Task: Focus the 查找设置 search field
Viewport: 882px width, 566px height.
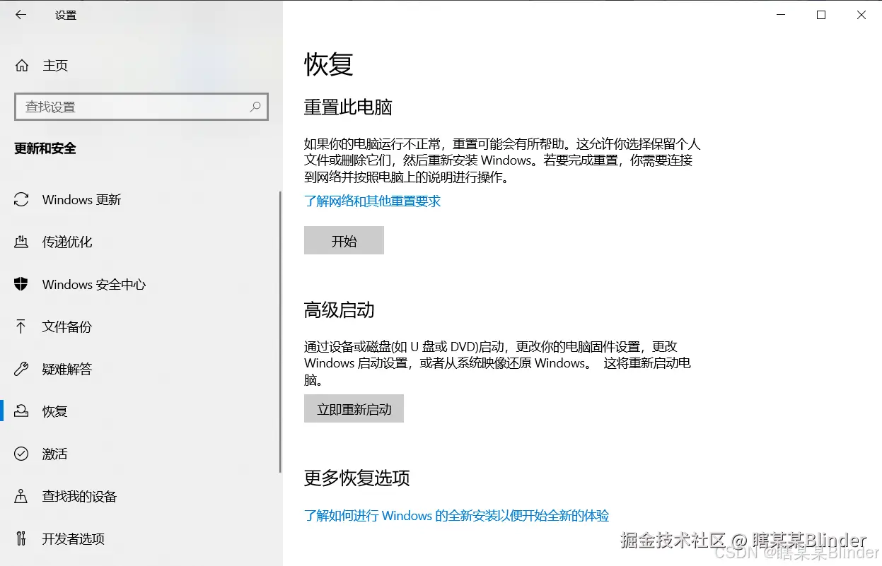Action: 141,107
